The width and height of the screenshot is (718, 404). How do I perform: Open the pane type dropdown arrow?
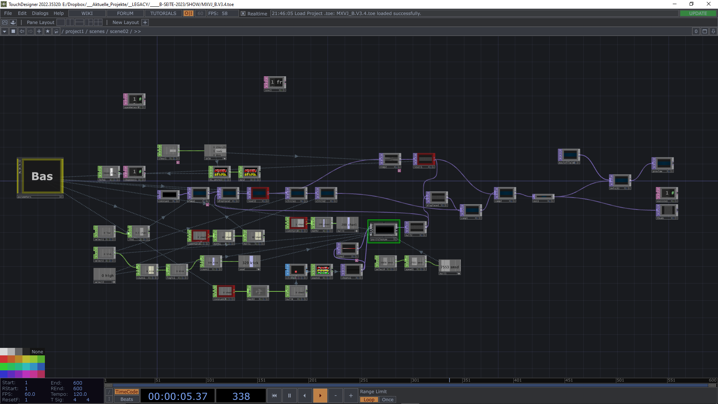point(4,31)
